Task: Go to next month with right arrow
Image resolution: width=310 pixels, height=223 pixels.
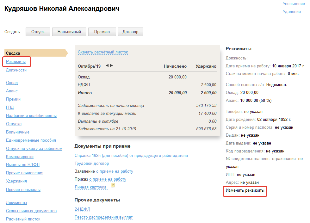Action: (111, 65)
